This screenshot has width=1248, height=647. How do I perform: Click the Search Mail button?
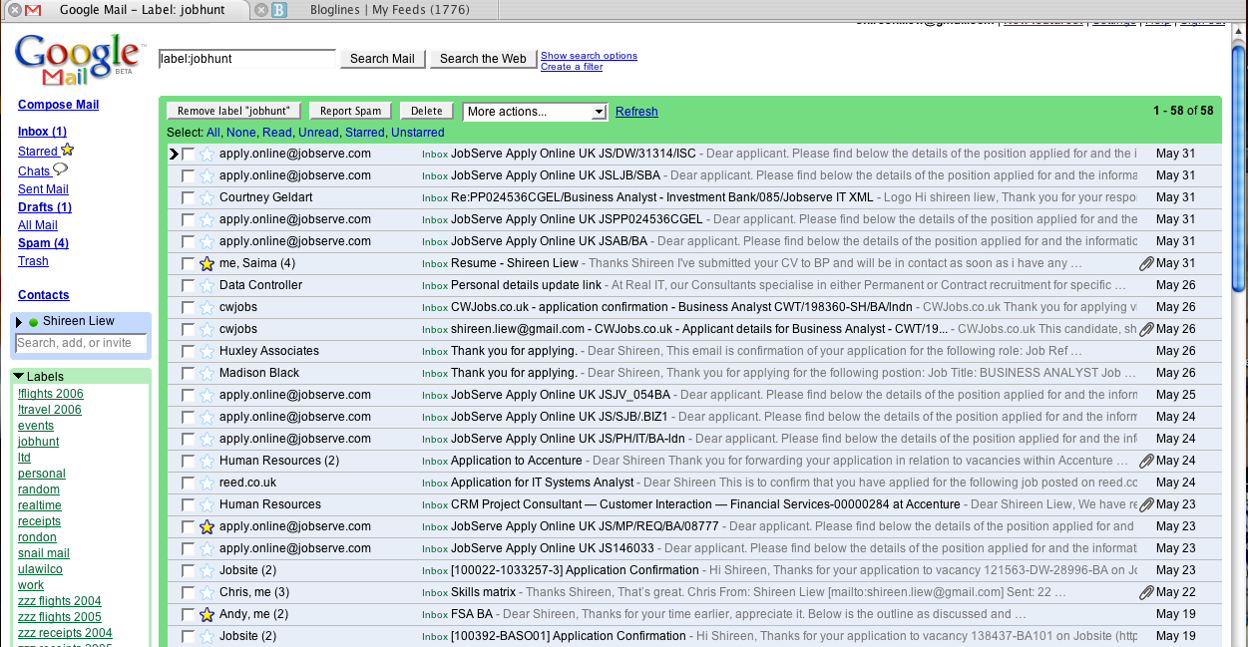click(x=382, y=59)
